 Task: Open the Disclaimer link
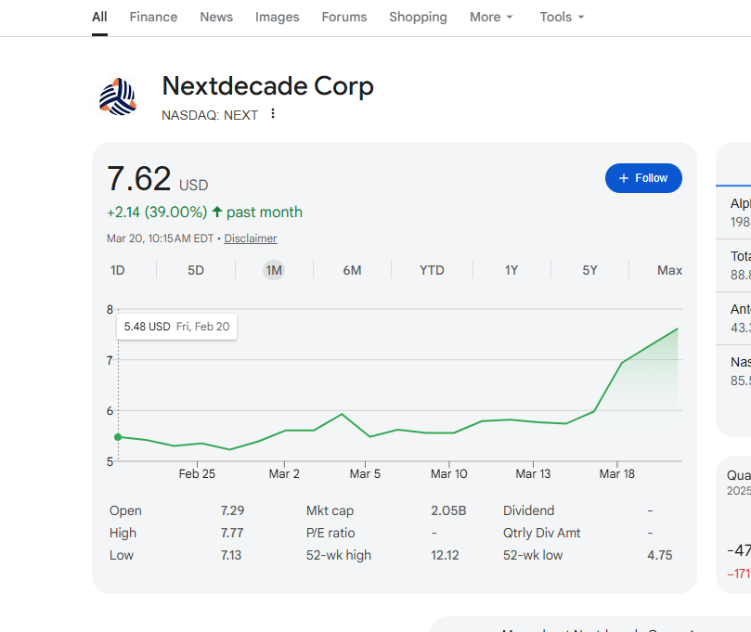[251, 239]
